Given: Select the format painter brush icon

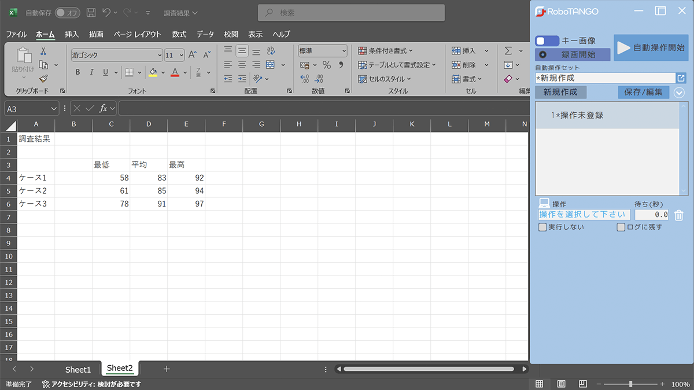Looking at the screenshot, I should 43,79.
